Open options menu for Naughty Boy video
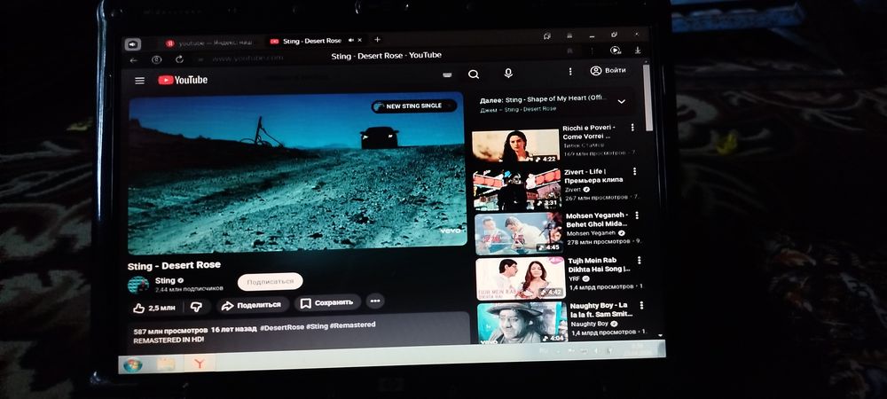887x399 pixels. coord(641,305)
